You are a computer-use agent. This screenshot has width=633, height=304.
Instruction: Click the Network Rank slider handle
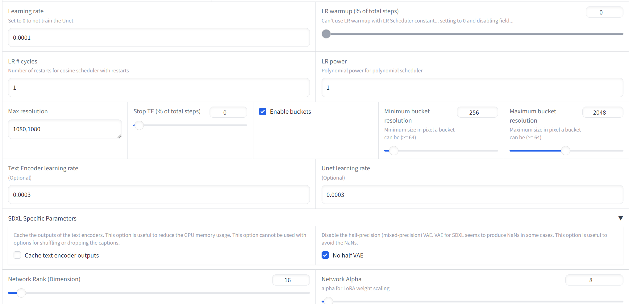tap(21, 293)
